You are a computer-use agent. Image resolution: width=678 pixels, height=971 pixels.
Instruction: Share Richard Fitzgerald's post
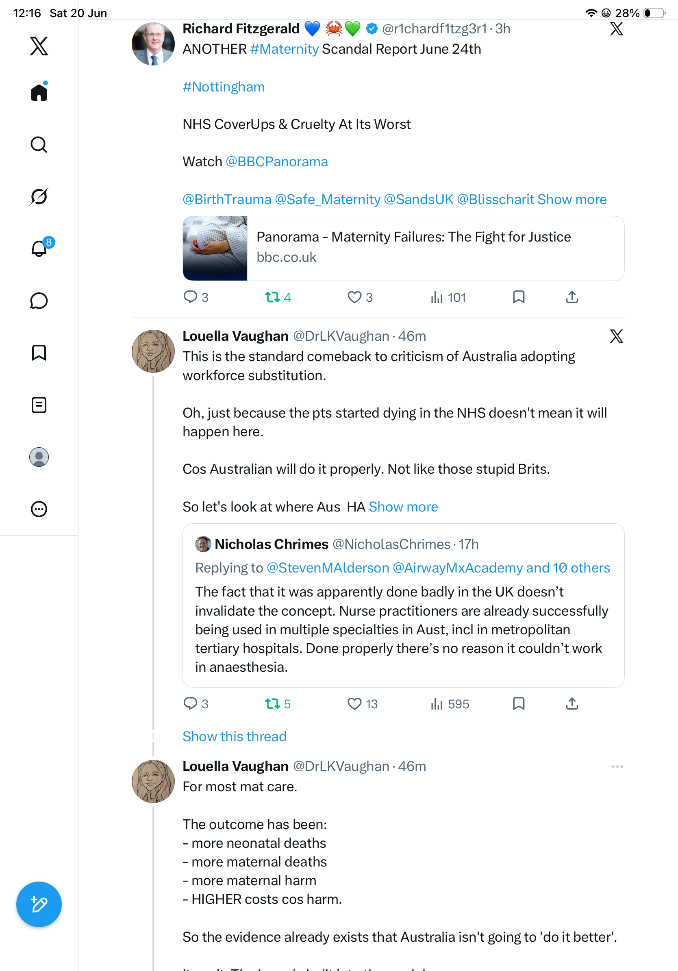(x=572, y=297)
